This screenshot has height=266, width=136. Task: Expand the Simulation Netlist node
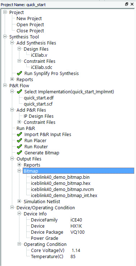19,201
